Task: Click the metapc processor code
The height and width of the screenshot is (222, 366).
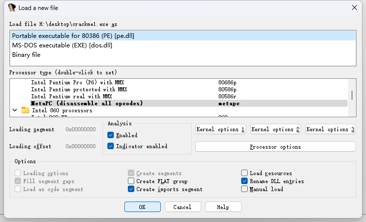Action: [229, 103]
